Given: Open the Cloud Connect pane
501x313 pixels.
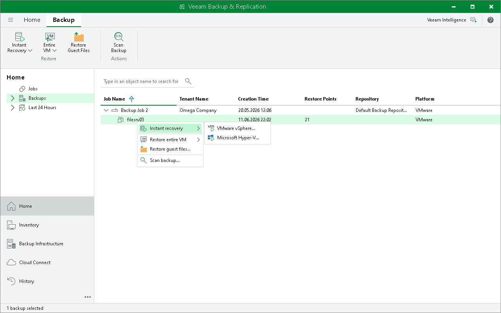Looking at the screenshot, I should point(47,263).
